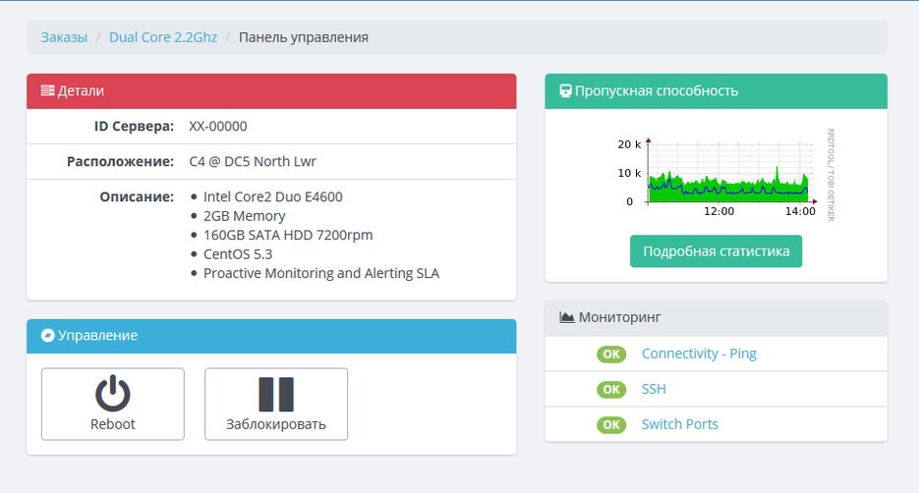
Task: Click the Заблокировать button label
Action: 276,424
